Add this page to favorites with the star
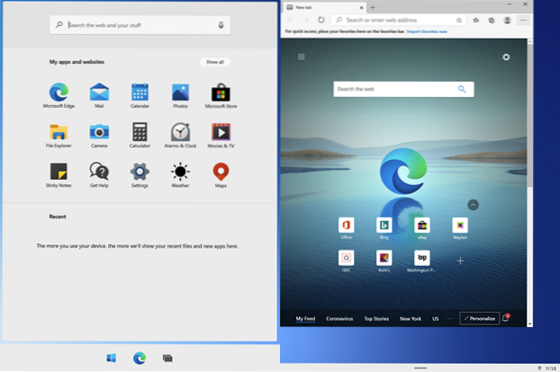This screenshot has width=560, height=372. tap(460, 19)
